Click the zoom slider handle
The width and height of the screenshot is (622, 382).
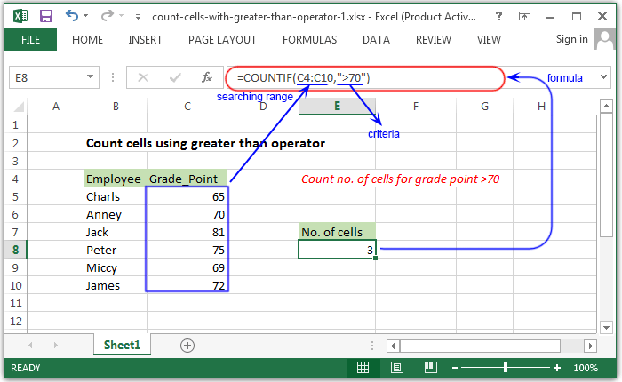tap(506, 368)
